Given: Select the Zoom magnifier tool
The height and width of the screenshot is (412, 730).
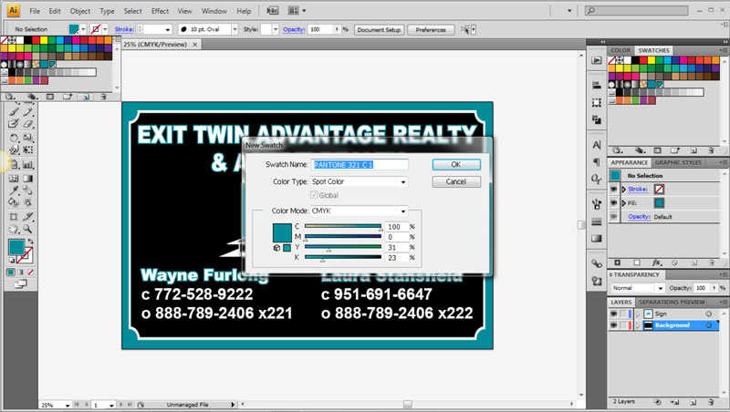Looking at the screenshot, I should pos(28,229).
